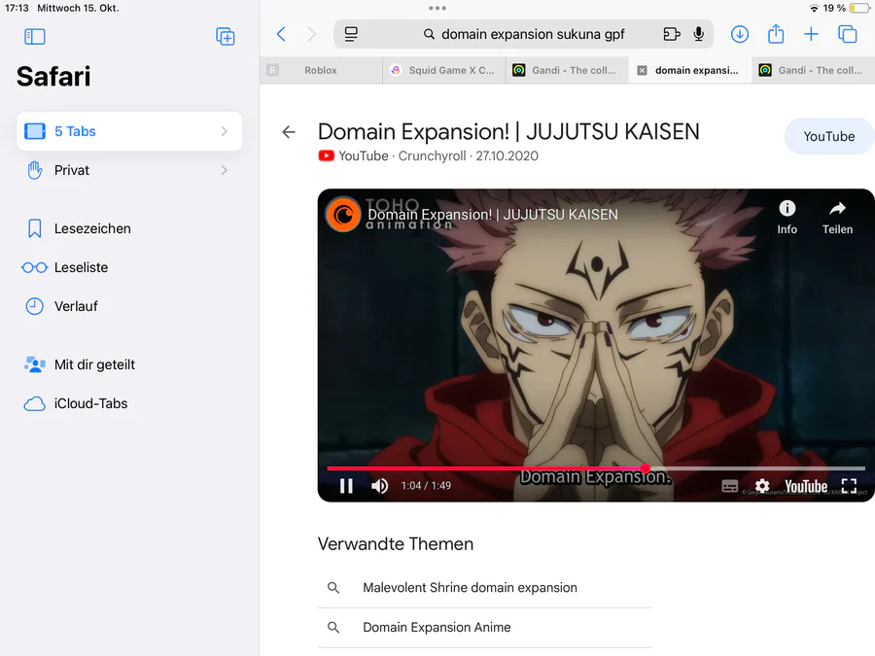Switch to the Squid Game X tab

(x=444, y=70)
